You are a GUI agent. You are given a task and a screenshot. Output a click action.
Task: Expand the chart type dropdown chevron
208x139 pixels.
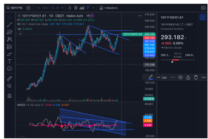pos(94,8)
